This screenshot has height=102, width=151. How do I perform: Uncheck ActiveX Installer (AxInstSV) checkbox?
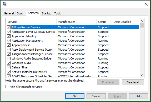(9, 72)
